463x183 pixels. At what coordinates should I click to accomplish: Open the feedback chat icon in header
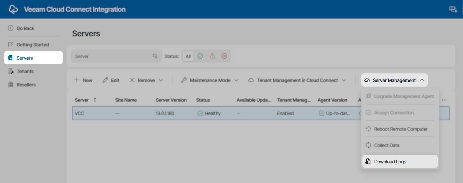pyautogui.click(x=453, y=9)
